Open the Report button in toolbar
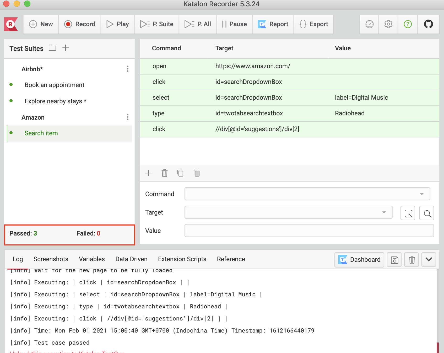Viewport: 444px width, 353px height. click(x=273, y=24)
